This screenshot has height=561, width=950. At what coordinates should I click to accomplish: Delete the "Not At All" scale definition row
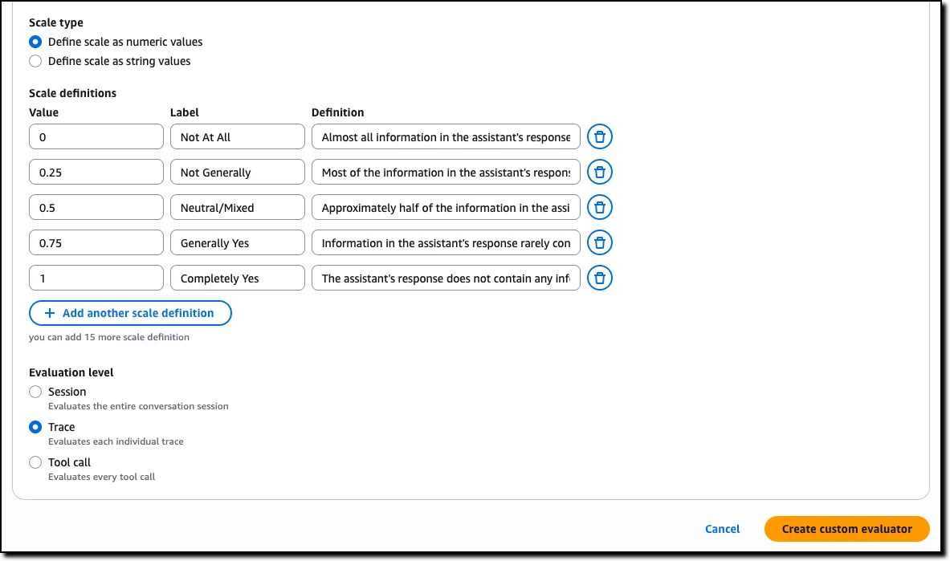pyautogui.click(x=599, y=136)
